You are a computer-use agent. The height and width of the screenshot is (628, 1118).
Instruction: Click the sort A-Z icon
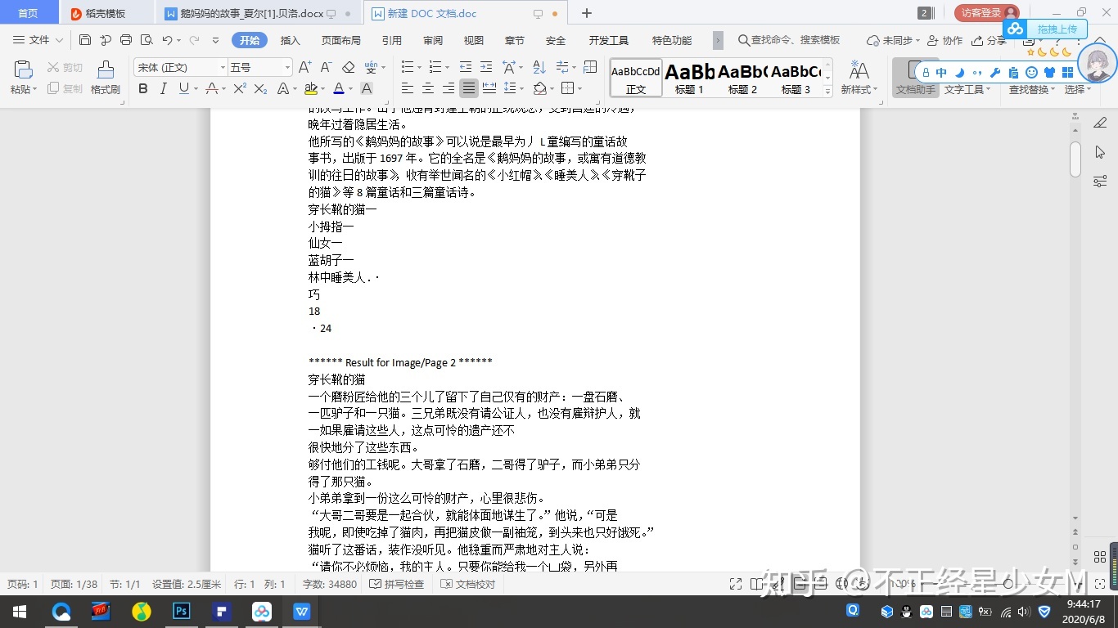[x=539, y=67]
